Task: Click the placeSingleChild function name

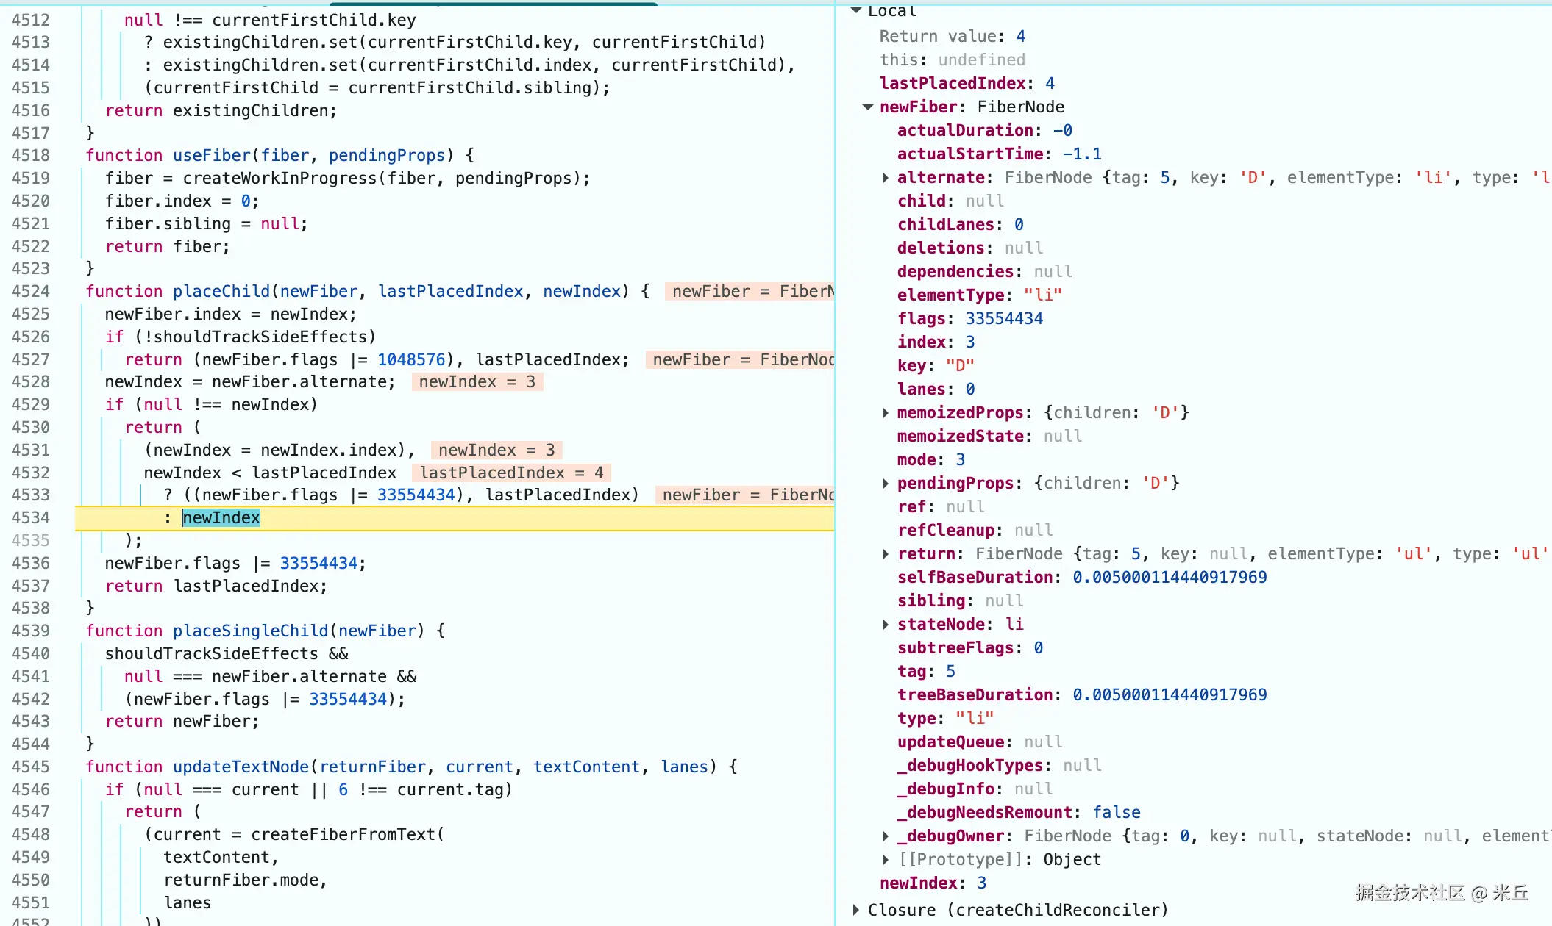Action: (x=251, y=631)
